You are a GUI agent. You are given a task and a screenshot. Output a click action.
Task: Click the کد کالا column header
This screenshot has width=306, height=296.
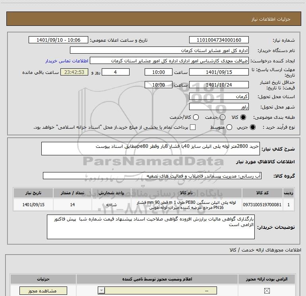262,193
